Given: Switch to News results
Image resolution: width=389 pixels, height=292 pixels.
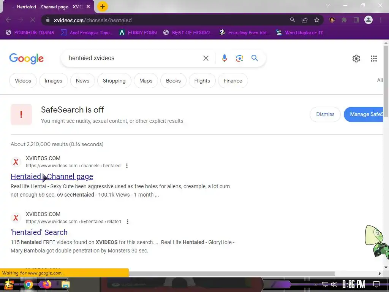Looking at the screenshot, I should pos(82,81).
